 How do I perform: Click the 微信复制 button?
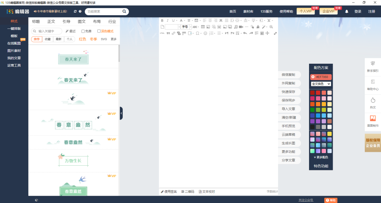pyautogui.click(x=289, y=75)
